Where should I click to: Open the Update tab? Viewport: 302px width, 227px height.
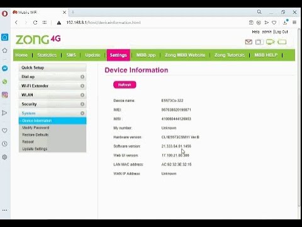(92, 55)
